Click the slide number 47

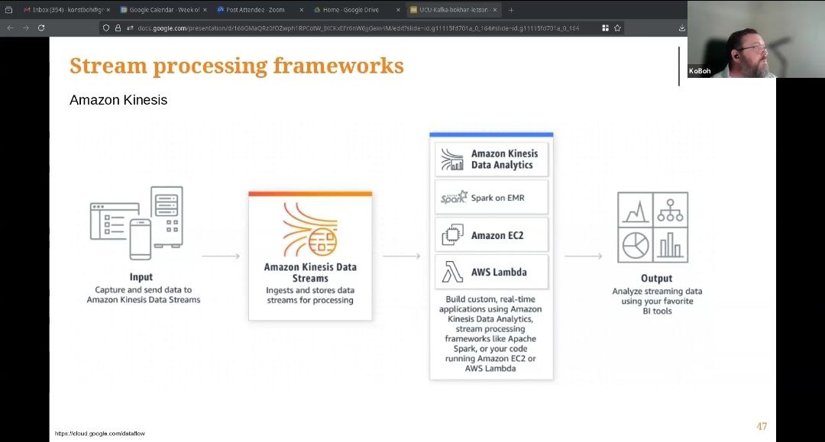pyautogui.click(x=762, y=426)
